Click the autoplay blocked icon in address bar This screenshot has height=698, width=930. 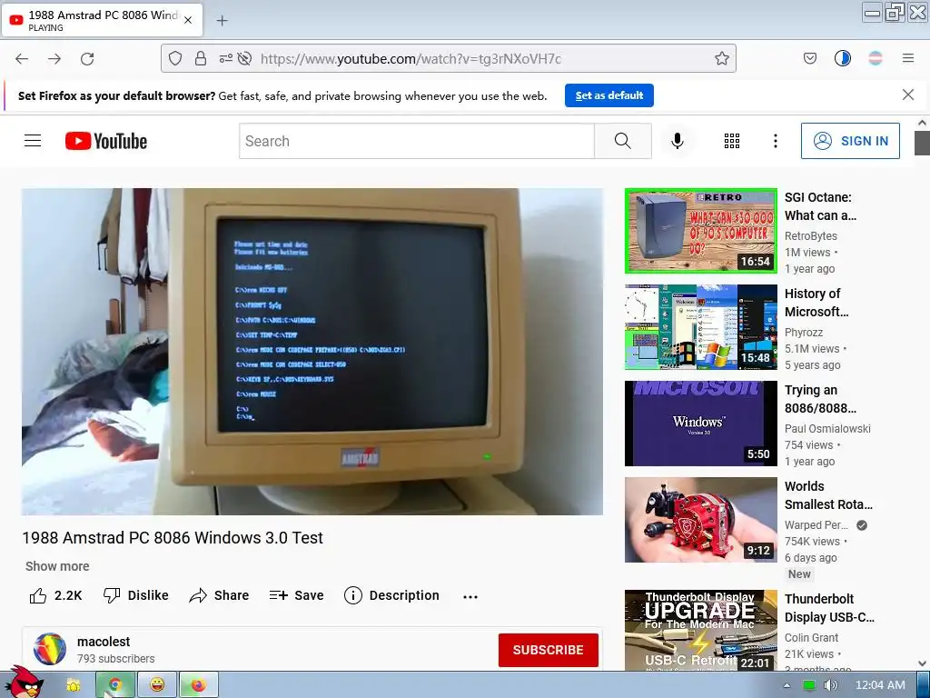click(244, 58)
